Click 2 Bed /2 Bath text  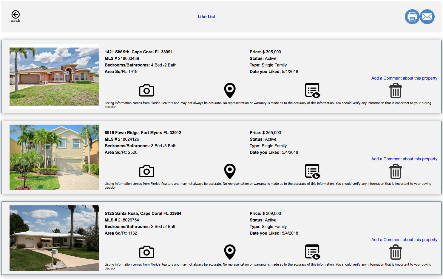click(x=164, y=227)
